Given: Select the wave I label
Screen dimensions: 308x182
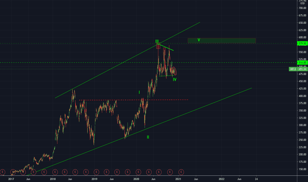Looking at the screenshot, I should pos(139,92).
